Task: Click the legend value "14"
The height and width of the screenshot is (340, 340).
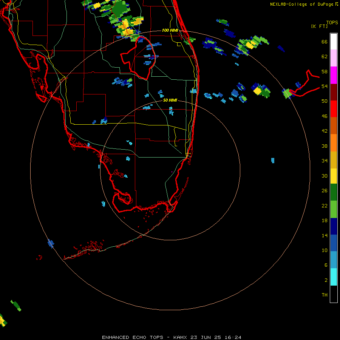Action: [325, 235]
